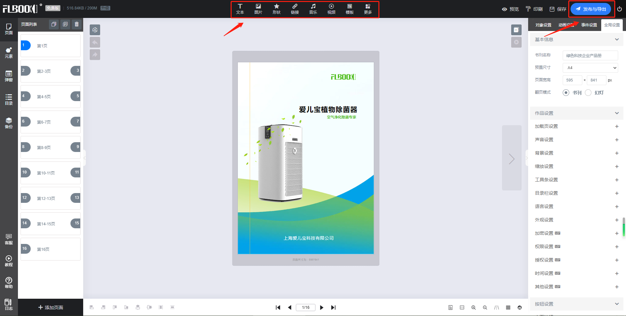Screen dimensions: 626x316
Task: Select page row 第16页
Action: click(x=51, y=249)
